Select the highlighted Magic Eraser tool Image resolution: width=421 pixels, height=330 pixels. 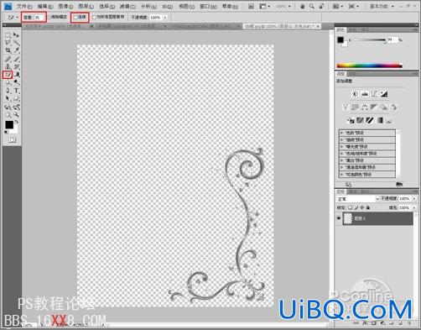coord(8,75)
